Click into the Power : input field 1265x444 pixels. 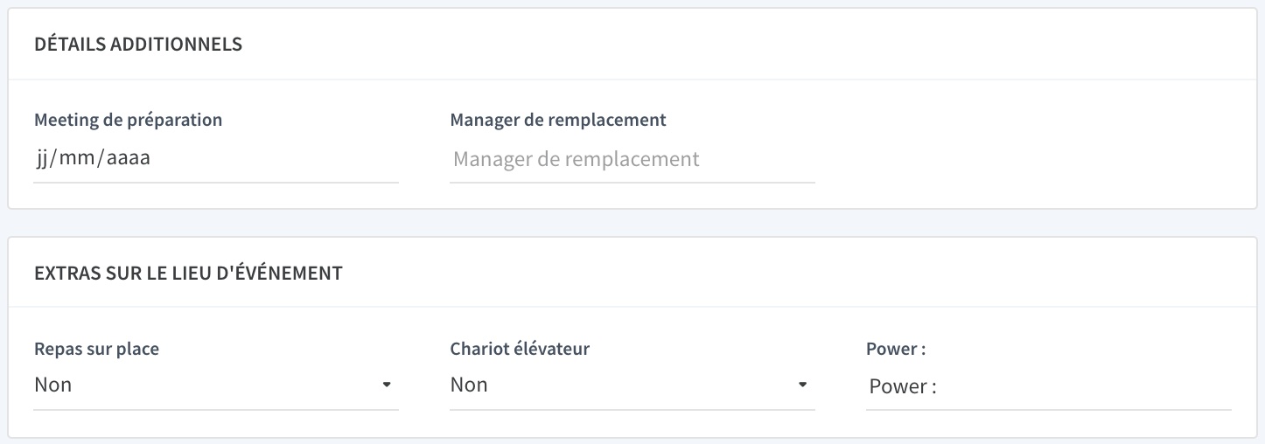pyautogui.click(x=1049, y=386)
